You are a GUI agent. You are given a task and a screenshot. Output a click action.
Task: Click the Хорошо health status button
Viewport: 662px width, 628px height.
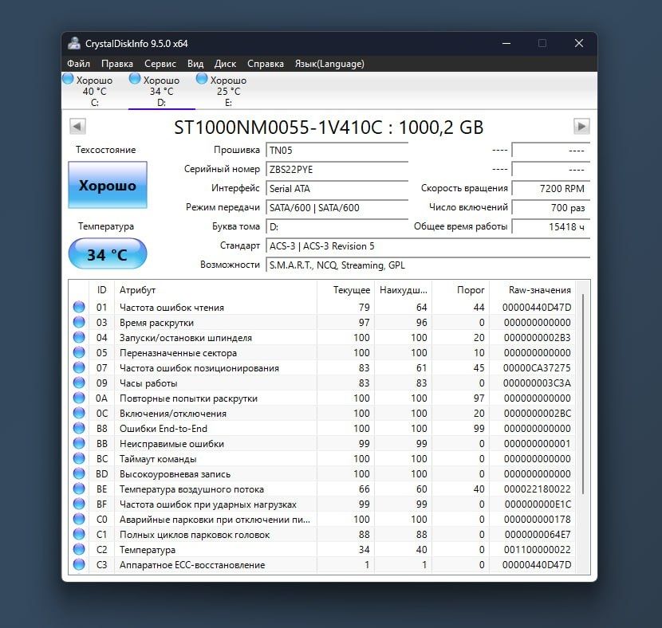108,185
